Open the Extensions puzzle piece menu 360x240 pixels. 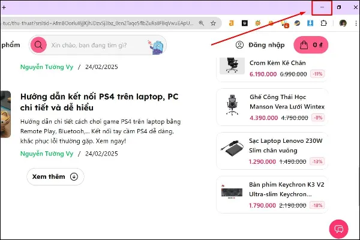(323, 23)
